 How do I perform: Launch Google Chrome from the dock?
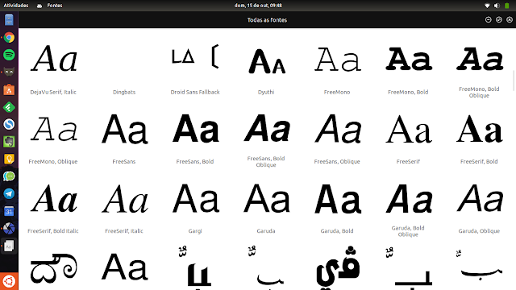pyautogui.click(x=9, y=38)
